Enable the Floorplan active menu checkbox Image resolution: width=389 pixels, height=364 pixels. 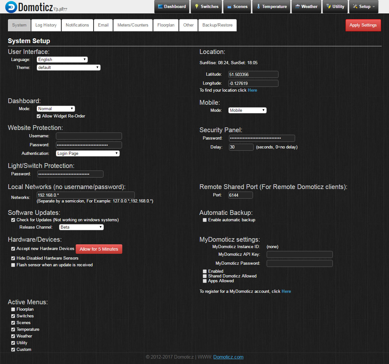click(x=13, y=309)
